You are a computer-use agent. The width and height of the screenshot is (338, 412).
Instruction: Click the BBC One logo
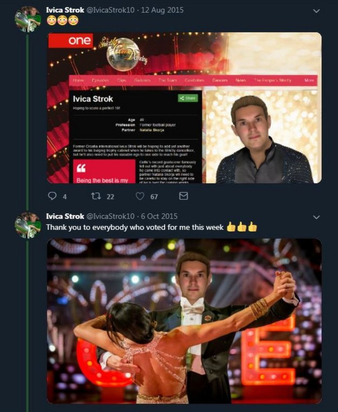[71, 41]
